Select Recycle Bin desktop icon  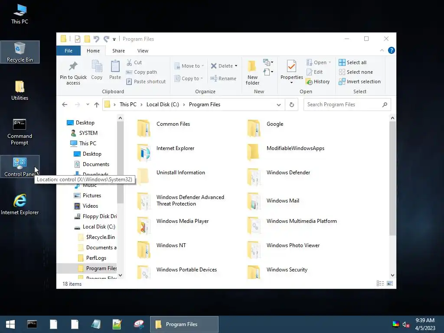pos(20,52)
